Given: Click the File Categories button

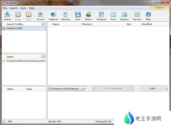Looking at the screenshot, I should 113,88.
